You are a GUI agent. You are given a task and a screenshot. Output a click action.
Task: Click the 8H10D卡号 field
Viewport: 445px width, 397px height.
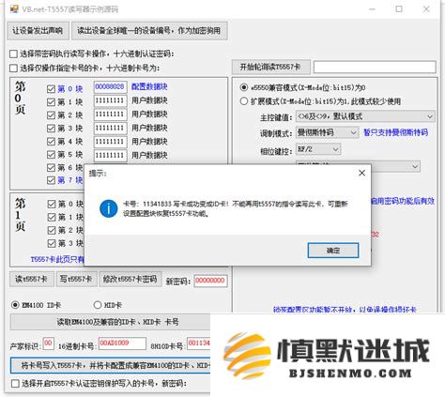(198, 344)
